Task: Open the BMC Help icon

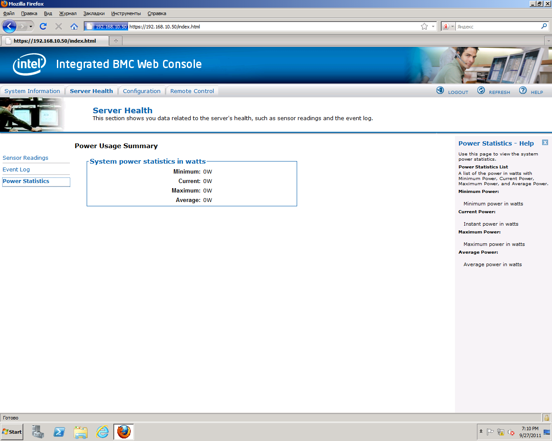Action: [x=523, y=90]
